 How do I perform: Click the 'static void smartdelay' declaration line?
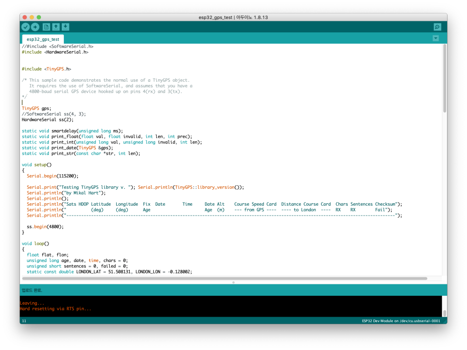click(72, 131)
